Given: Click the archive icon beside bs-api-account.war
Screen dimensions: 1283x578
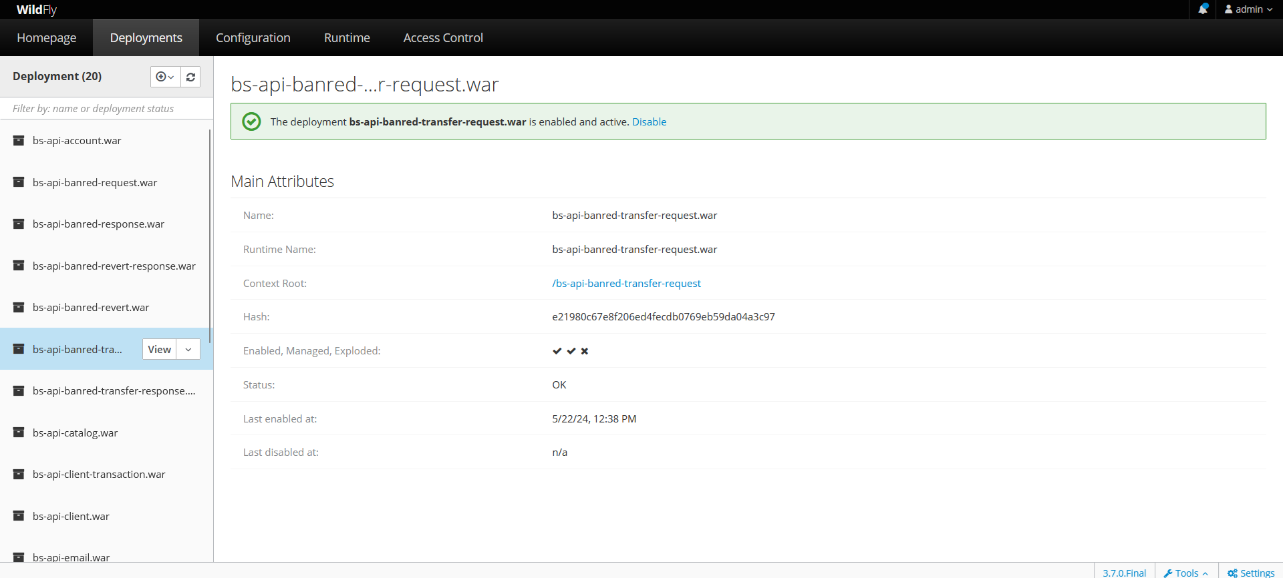Looking at the screenshot, I should pyautogui.click(x=19, y=141).
